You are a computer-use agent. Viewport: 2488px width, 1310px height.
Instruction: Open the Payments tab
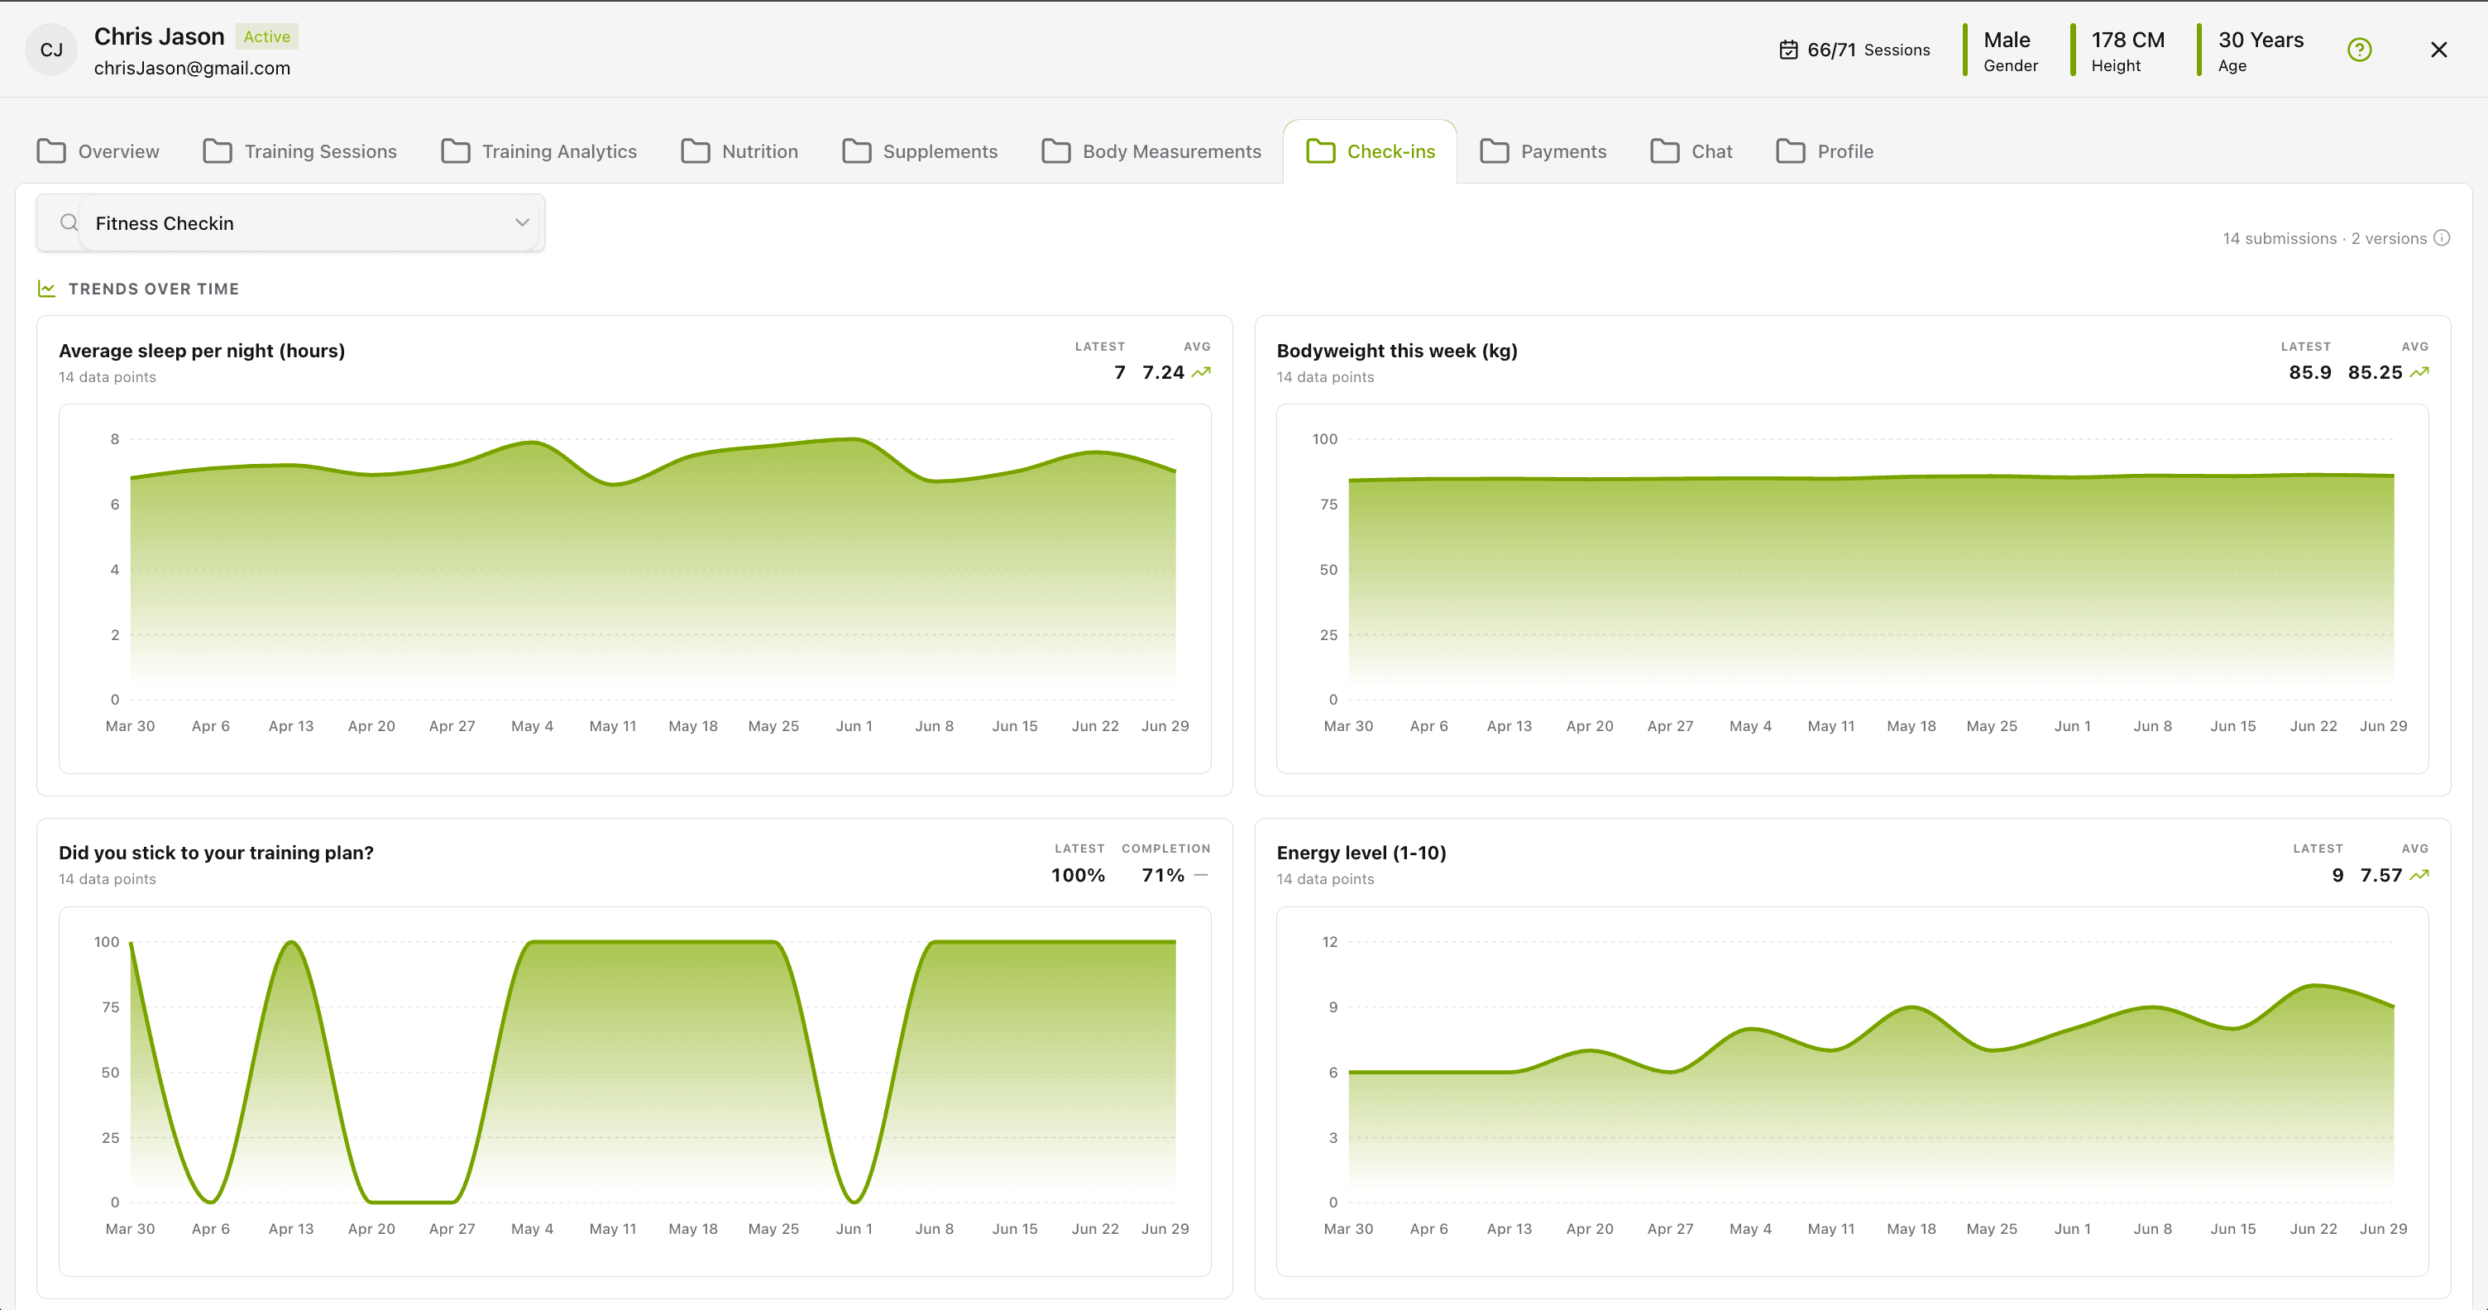[1543, 151]
